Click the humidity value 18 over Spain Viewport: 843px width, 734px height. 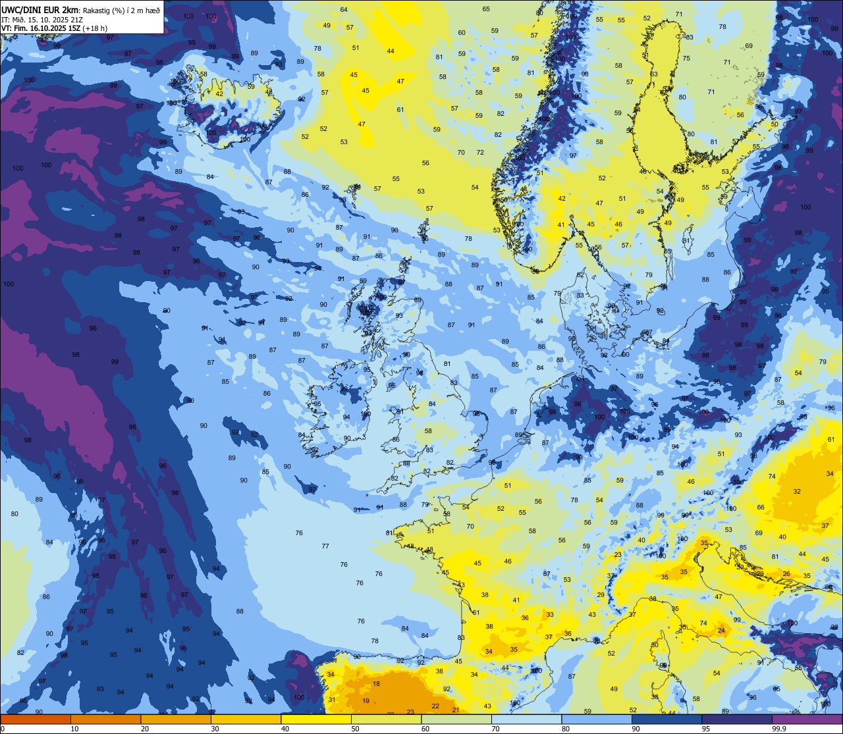(376, 684)
